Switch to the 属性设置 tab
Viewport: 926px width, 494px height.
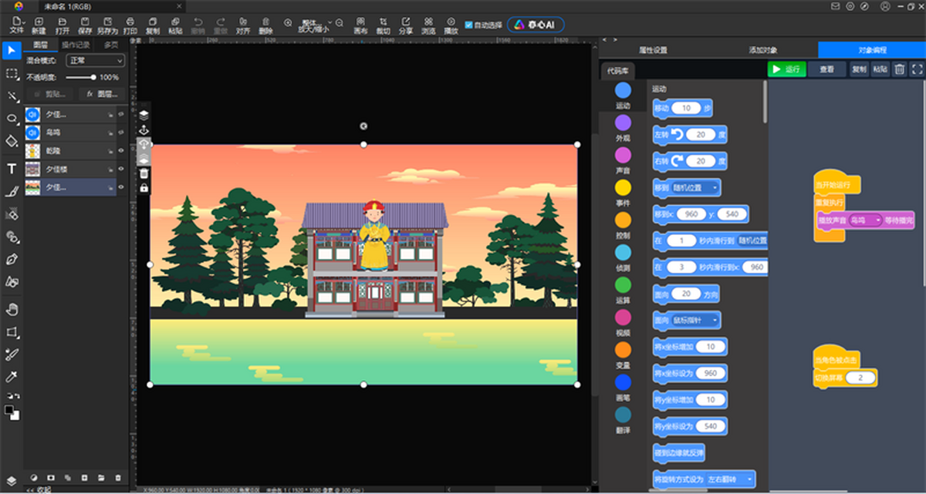click(x=653, y=50)
